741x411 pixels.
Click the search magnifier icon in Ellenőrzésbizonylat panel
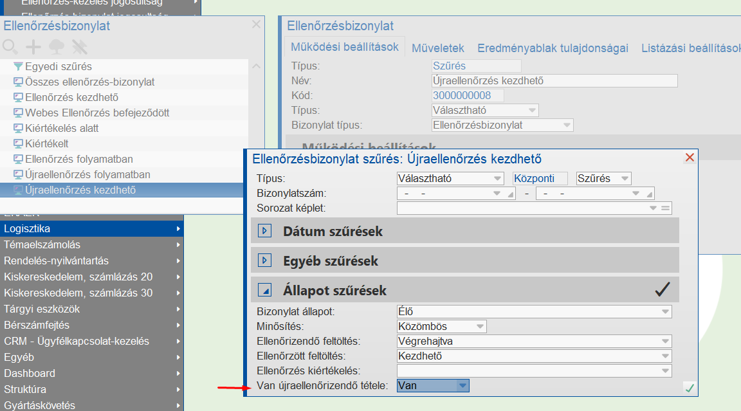(10, 47)
